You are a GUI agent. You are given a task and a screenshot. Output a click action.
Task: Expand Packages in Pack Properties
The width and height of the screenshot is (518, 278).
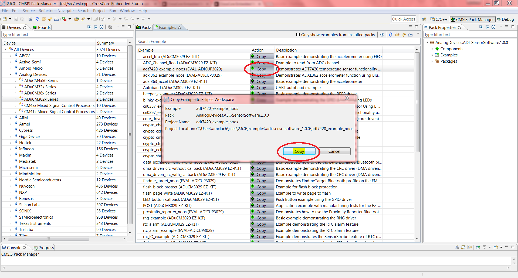(432, 61)
